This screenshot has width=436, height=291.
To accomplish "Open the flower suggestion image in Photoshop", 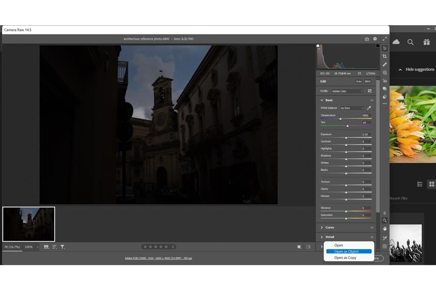I will 413,124.
